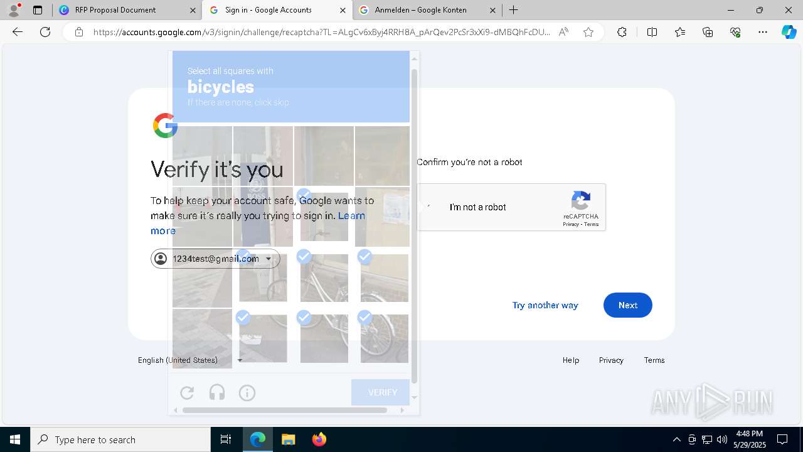
Task: Switch to Anmelden – Google Konten tab
Action: pos(427,10)
